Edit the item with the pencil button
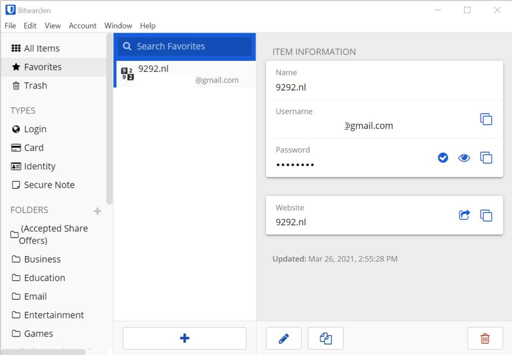The height and width of the screenshot is (355, 512). [x=284, y=338]
